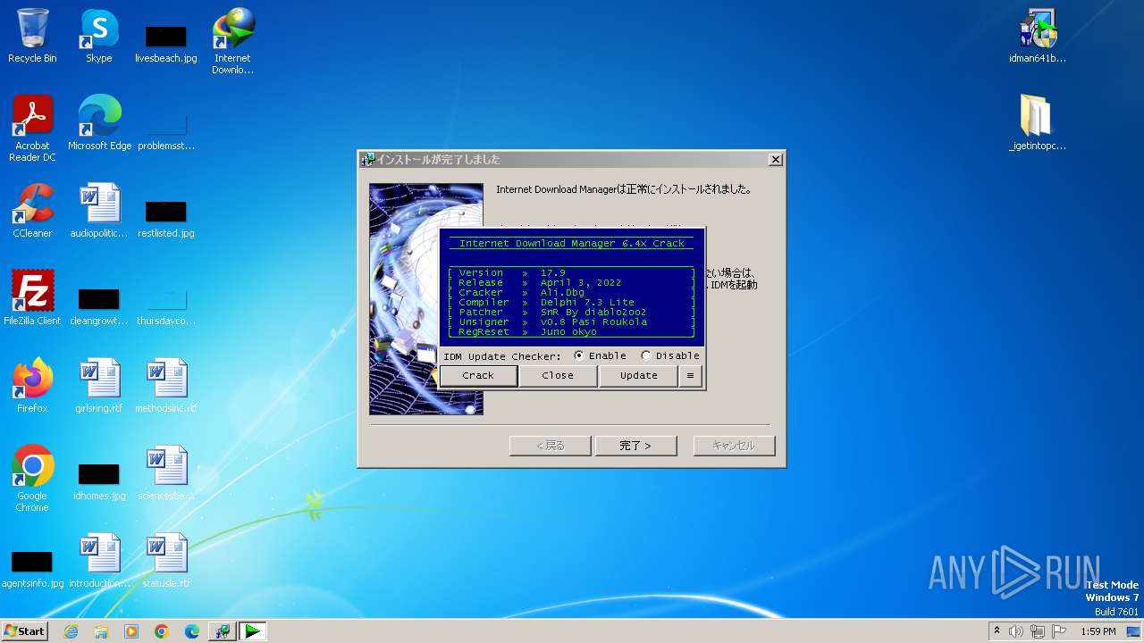Open the Internet Download Manager desktop shortcut

(232, 40)
